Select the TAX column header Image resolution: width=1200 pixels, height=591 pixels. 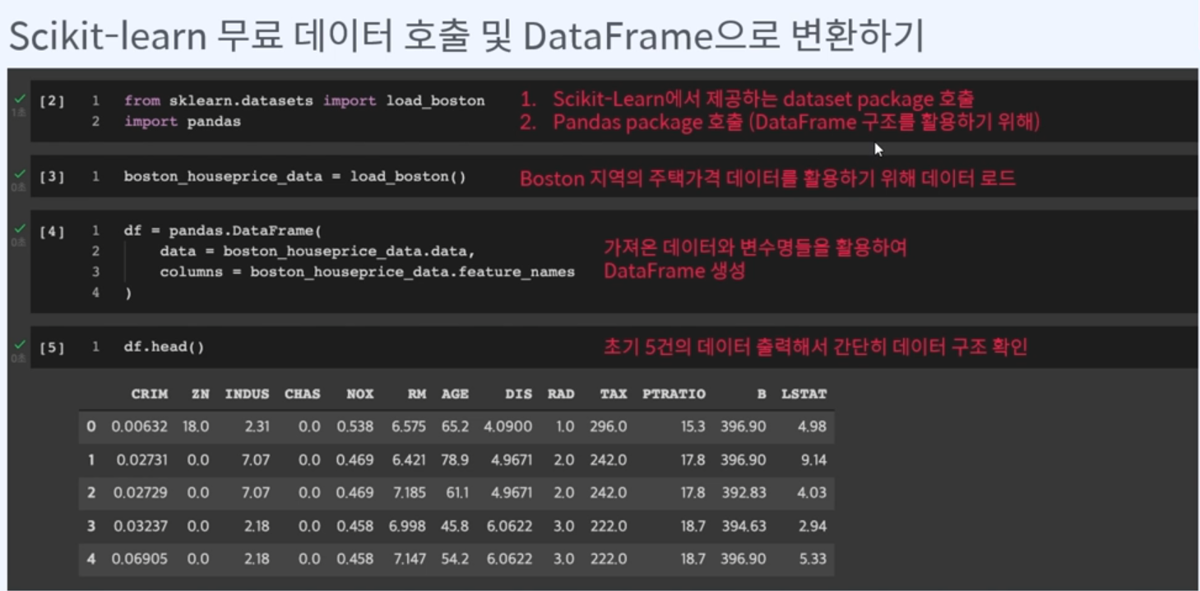(x=614, y=395)
